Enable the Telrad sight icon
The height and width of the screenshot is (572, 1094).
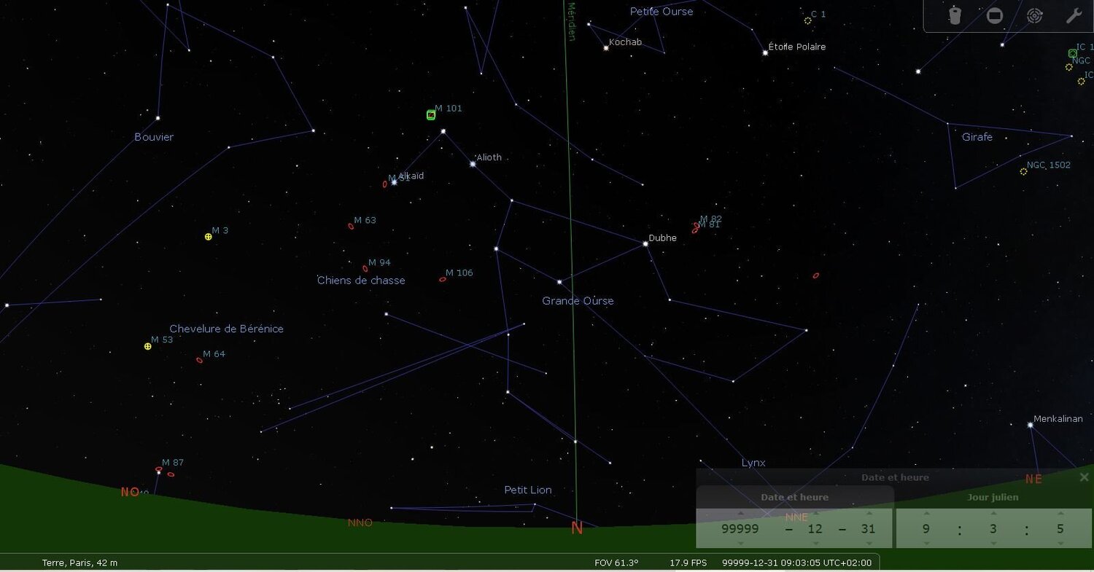(x=1034, y=15)
